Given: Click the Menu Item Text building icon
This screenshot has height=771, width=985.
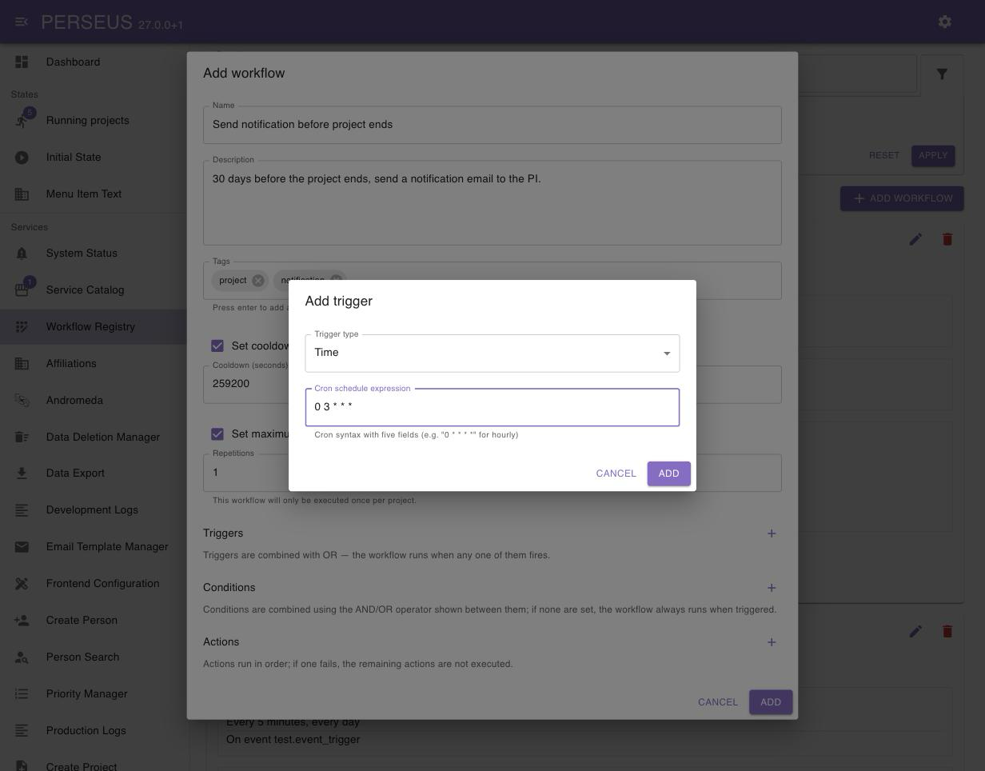Looking at the screenshot, I should point(22,194).
